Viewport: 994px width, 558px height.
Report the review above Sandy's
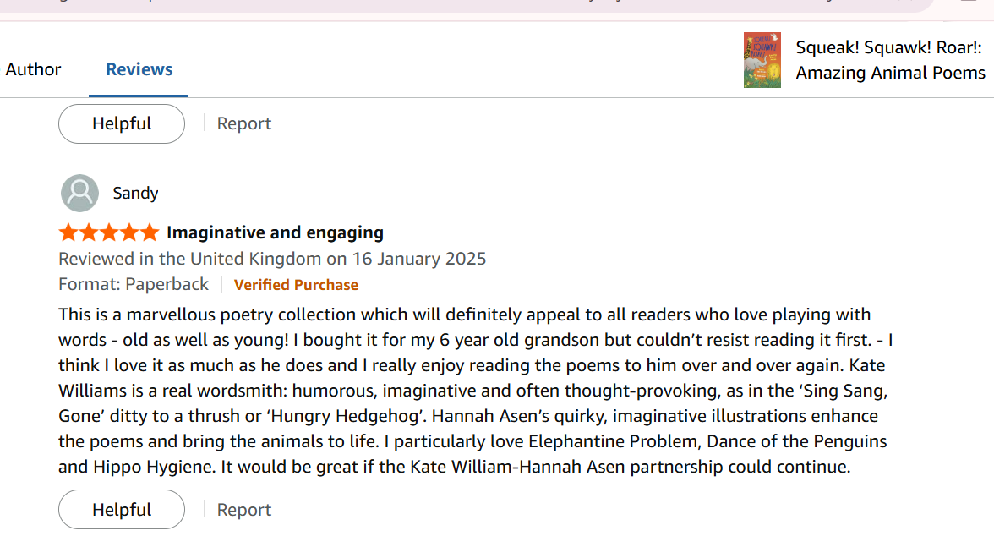(x=244, y=123)
